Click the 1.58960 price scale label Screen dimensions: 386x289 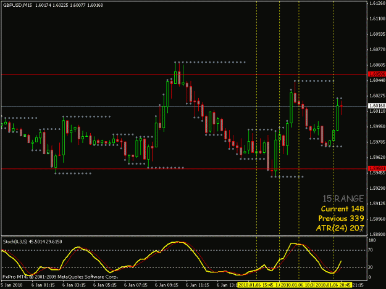(x=377, y=219)
